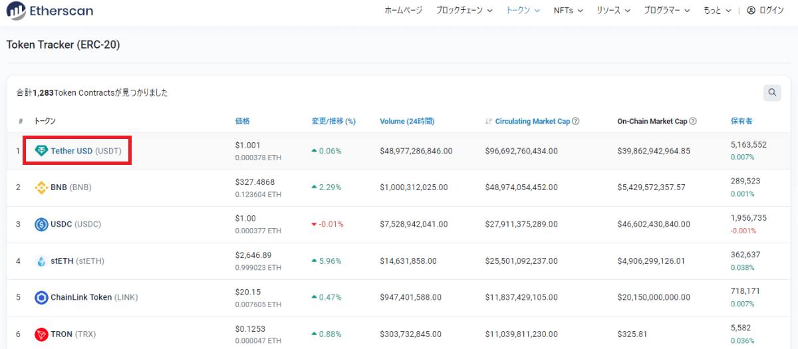Open the stETH (stETH) token link
Image resolution: width=798 pixels, height=349 pixels.
(x=78, y=261)
